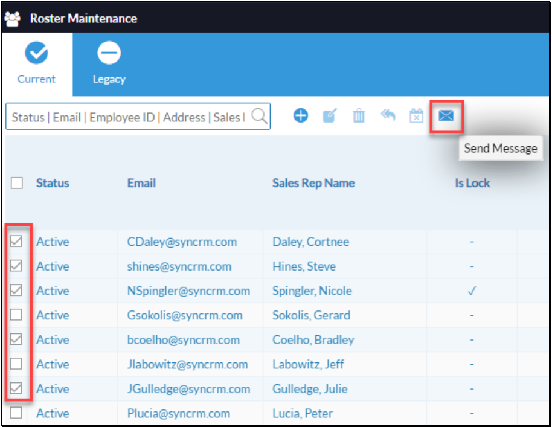Click the undo reply arrow icon

pyautogui.click(x=388, y=115)
